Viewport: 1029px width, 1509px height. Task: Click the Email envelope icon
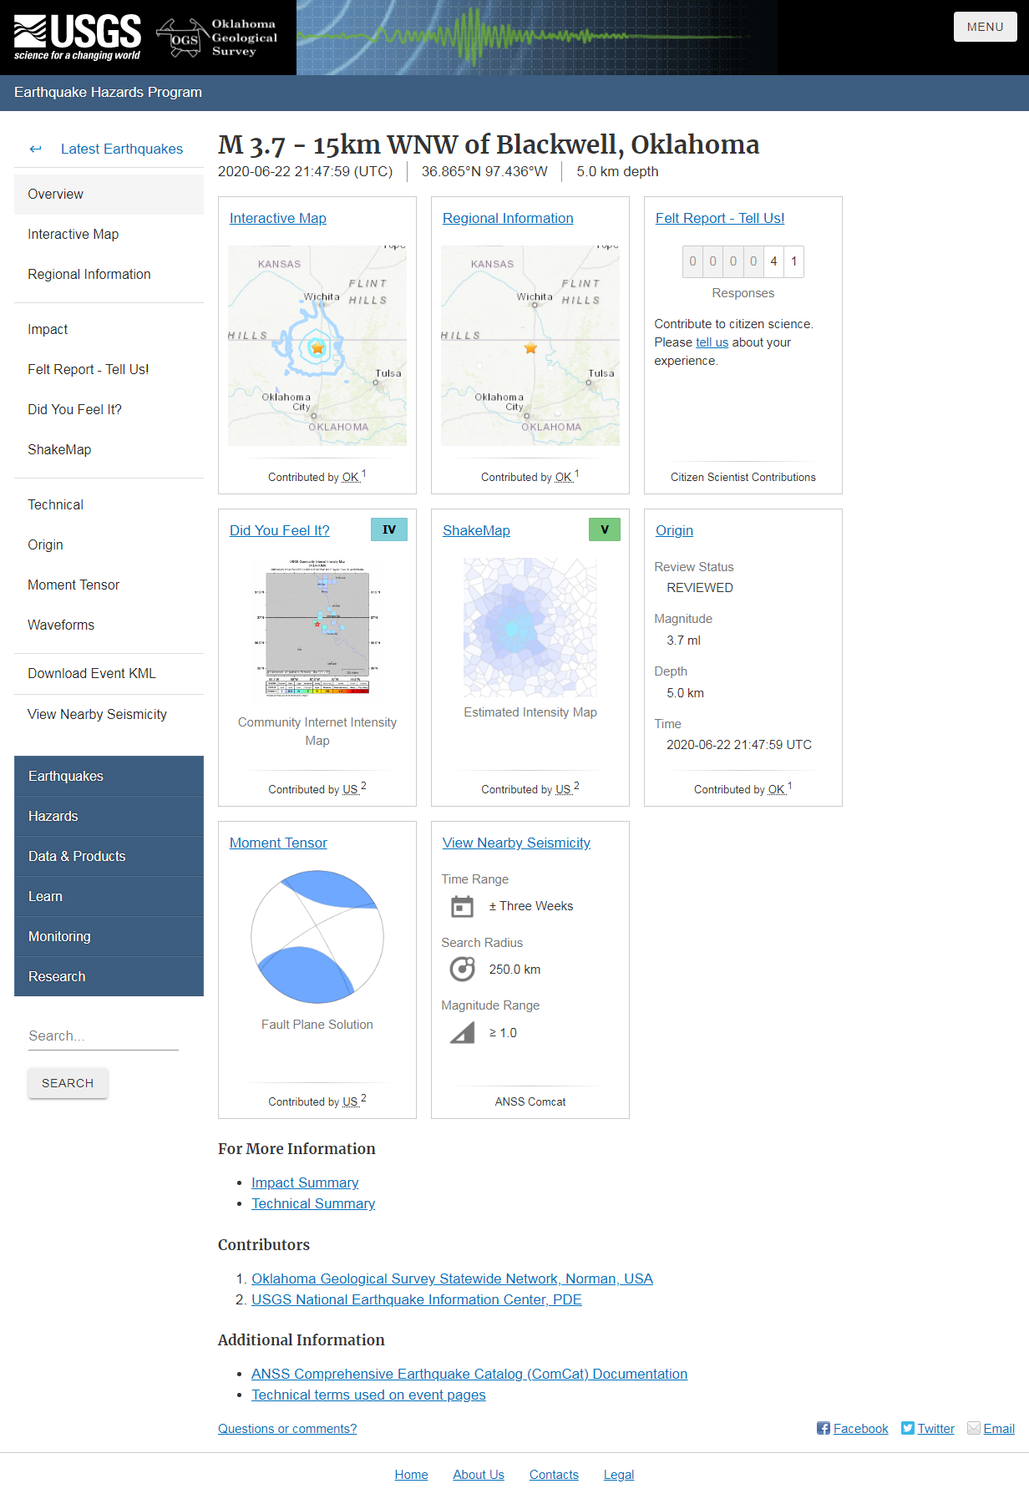click(x=974, y=1428)
